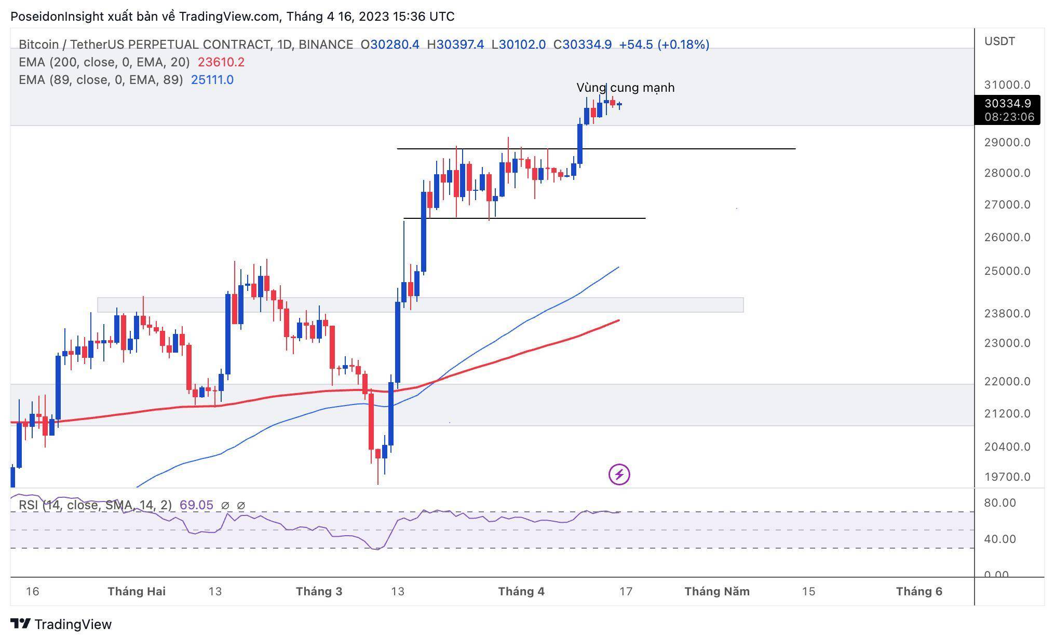The image size is (1055, 642).
Task: Click the EMA 200 value 23610.2
Action: tap(221, 62)
